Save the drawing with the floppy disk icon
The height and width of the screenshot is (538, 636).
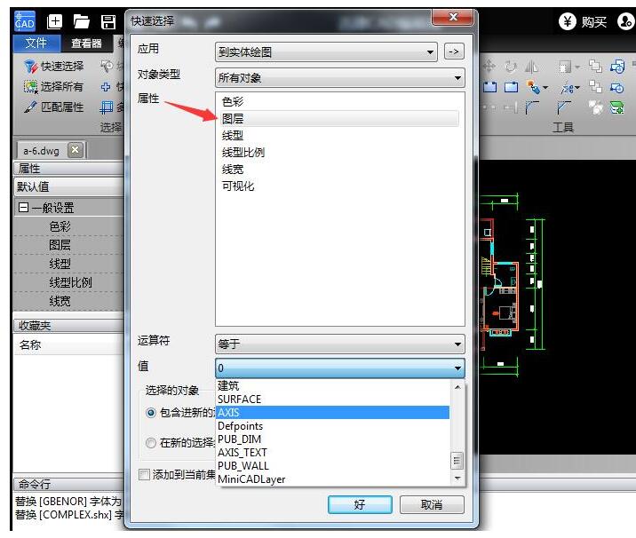coord(108,21)
